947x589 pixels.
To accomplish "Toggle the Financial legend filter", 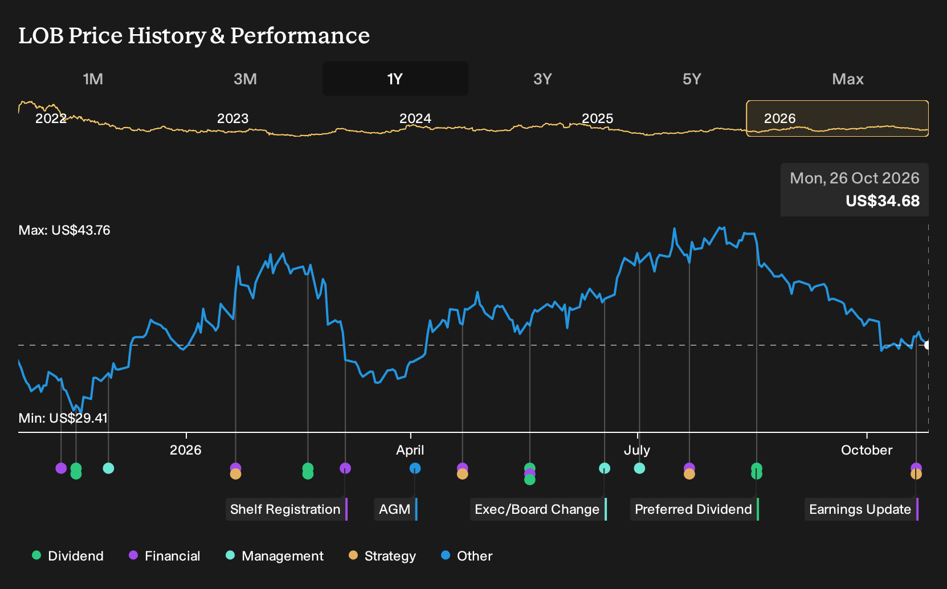I will pos(165,556).
